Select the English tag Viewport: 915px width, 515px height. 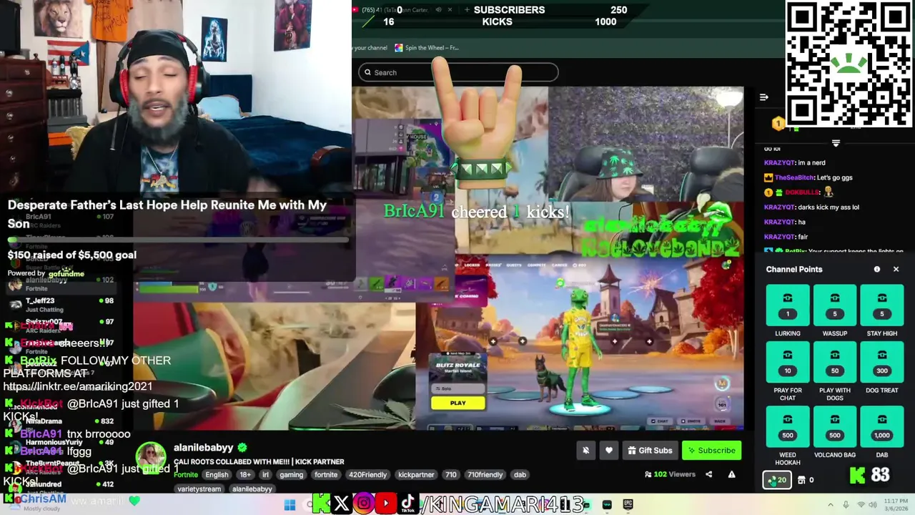[217, 474]
